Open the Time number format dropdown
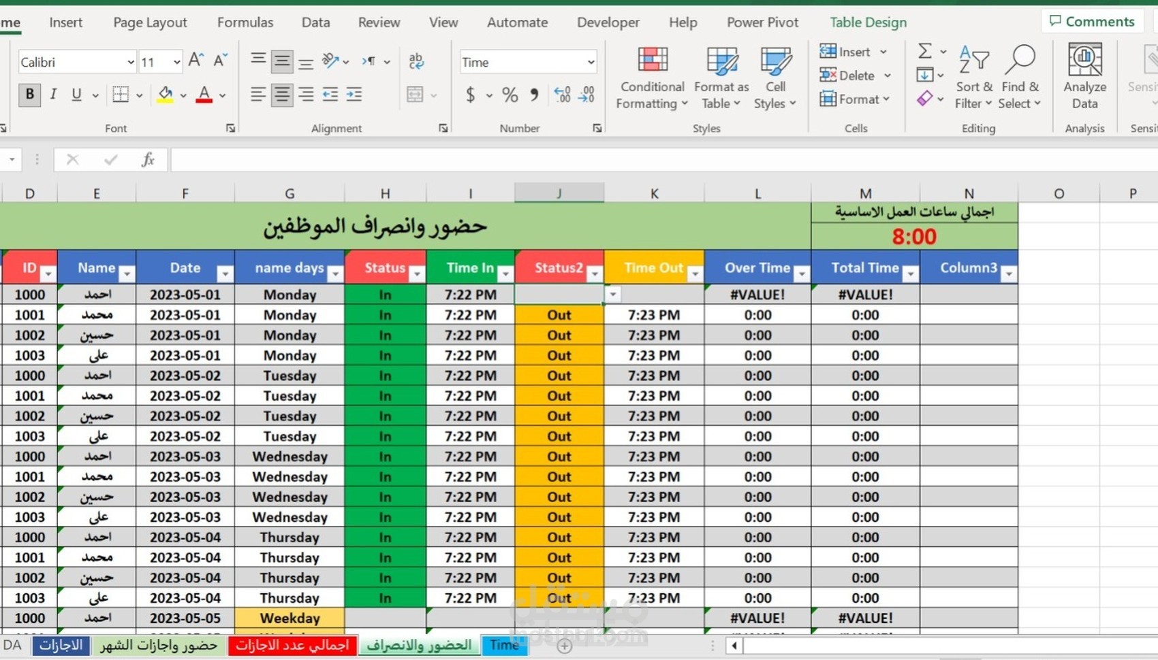1158x660 pixels. click(591, 63)
